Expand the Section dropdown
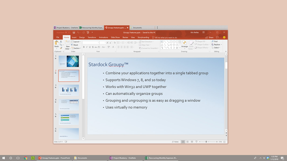The height and width of the screenshot is (161, 287). (x=76, y=48)
